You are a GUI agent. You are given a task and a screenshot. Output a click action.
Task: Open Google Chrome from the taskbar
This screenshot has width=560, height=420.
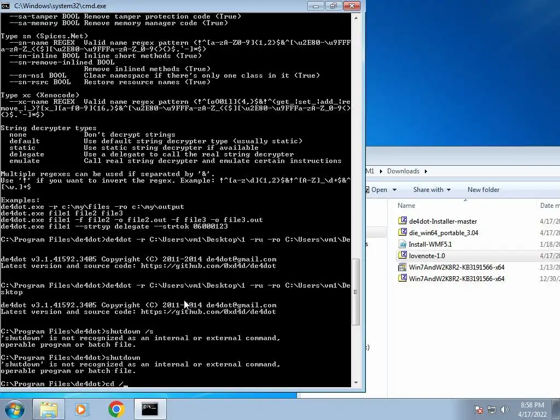(x=116, y=409)
